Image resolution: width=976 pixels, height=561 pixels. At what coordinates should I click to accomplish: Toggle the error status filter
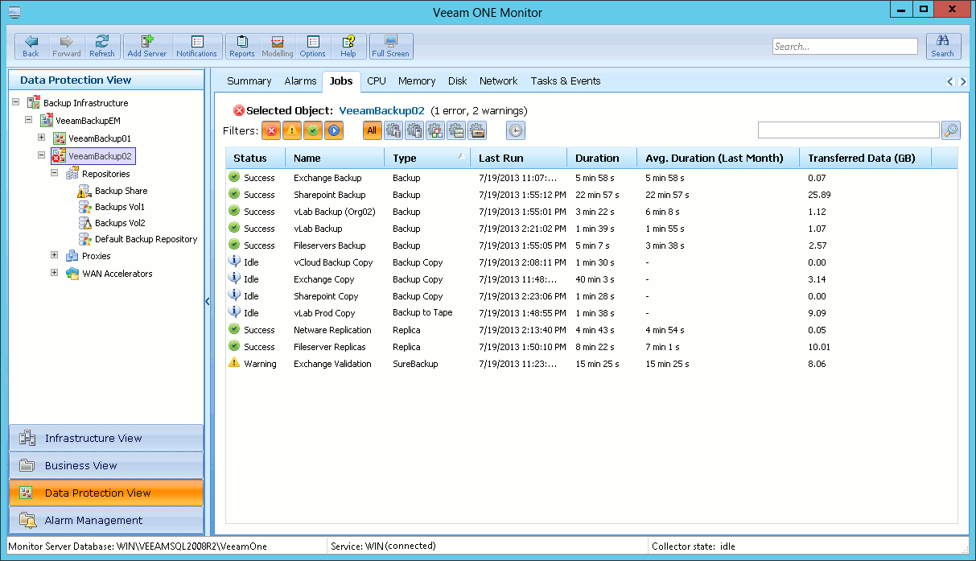pyautogui.click(x=271, y=130)
